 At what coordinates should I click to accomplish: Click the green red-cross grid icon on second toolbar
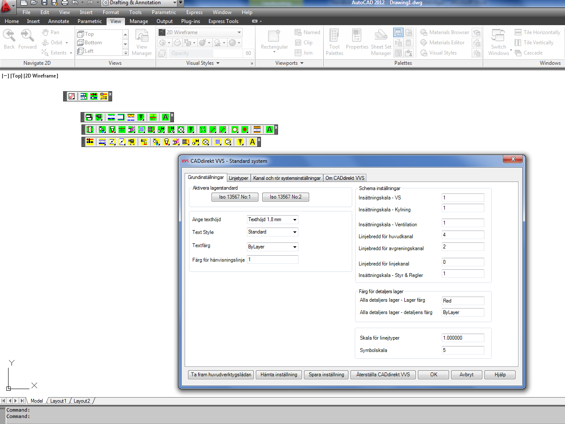tap(153, 117)
